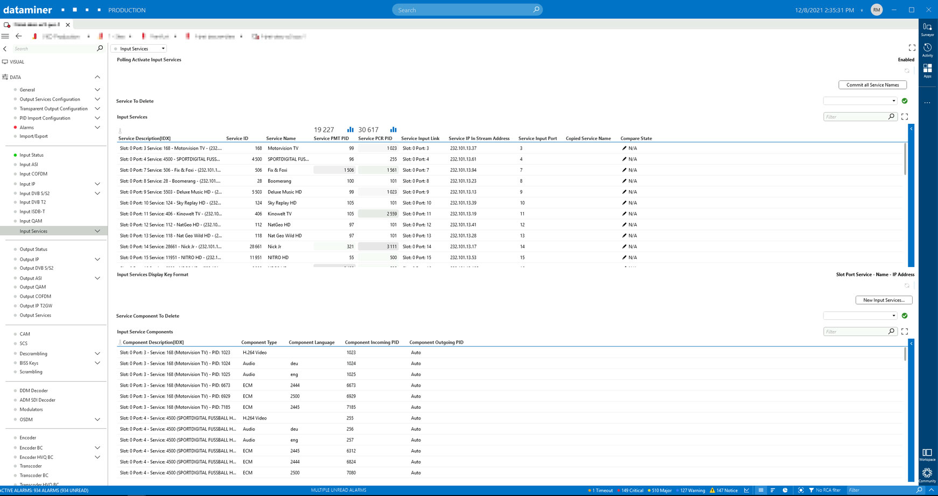Open the Activity sidebar icon

click(927, 50)
